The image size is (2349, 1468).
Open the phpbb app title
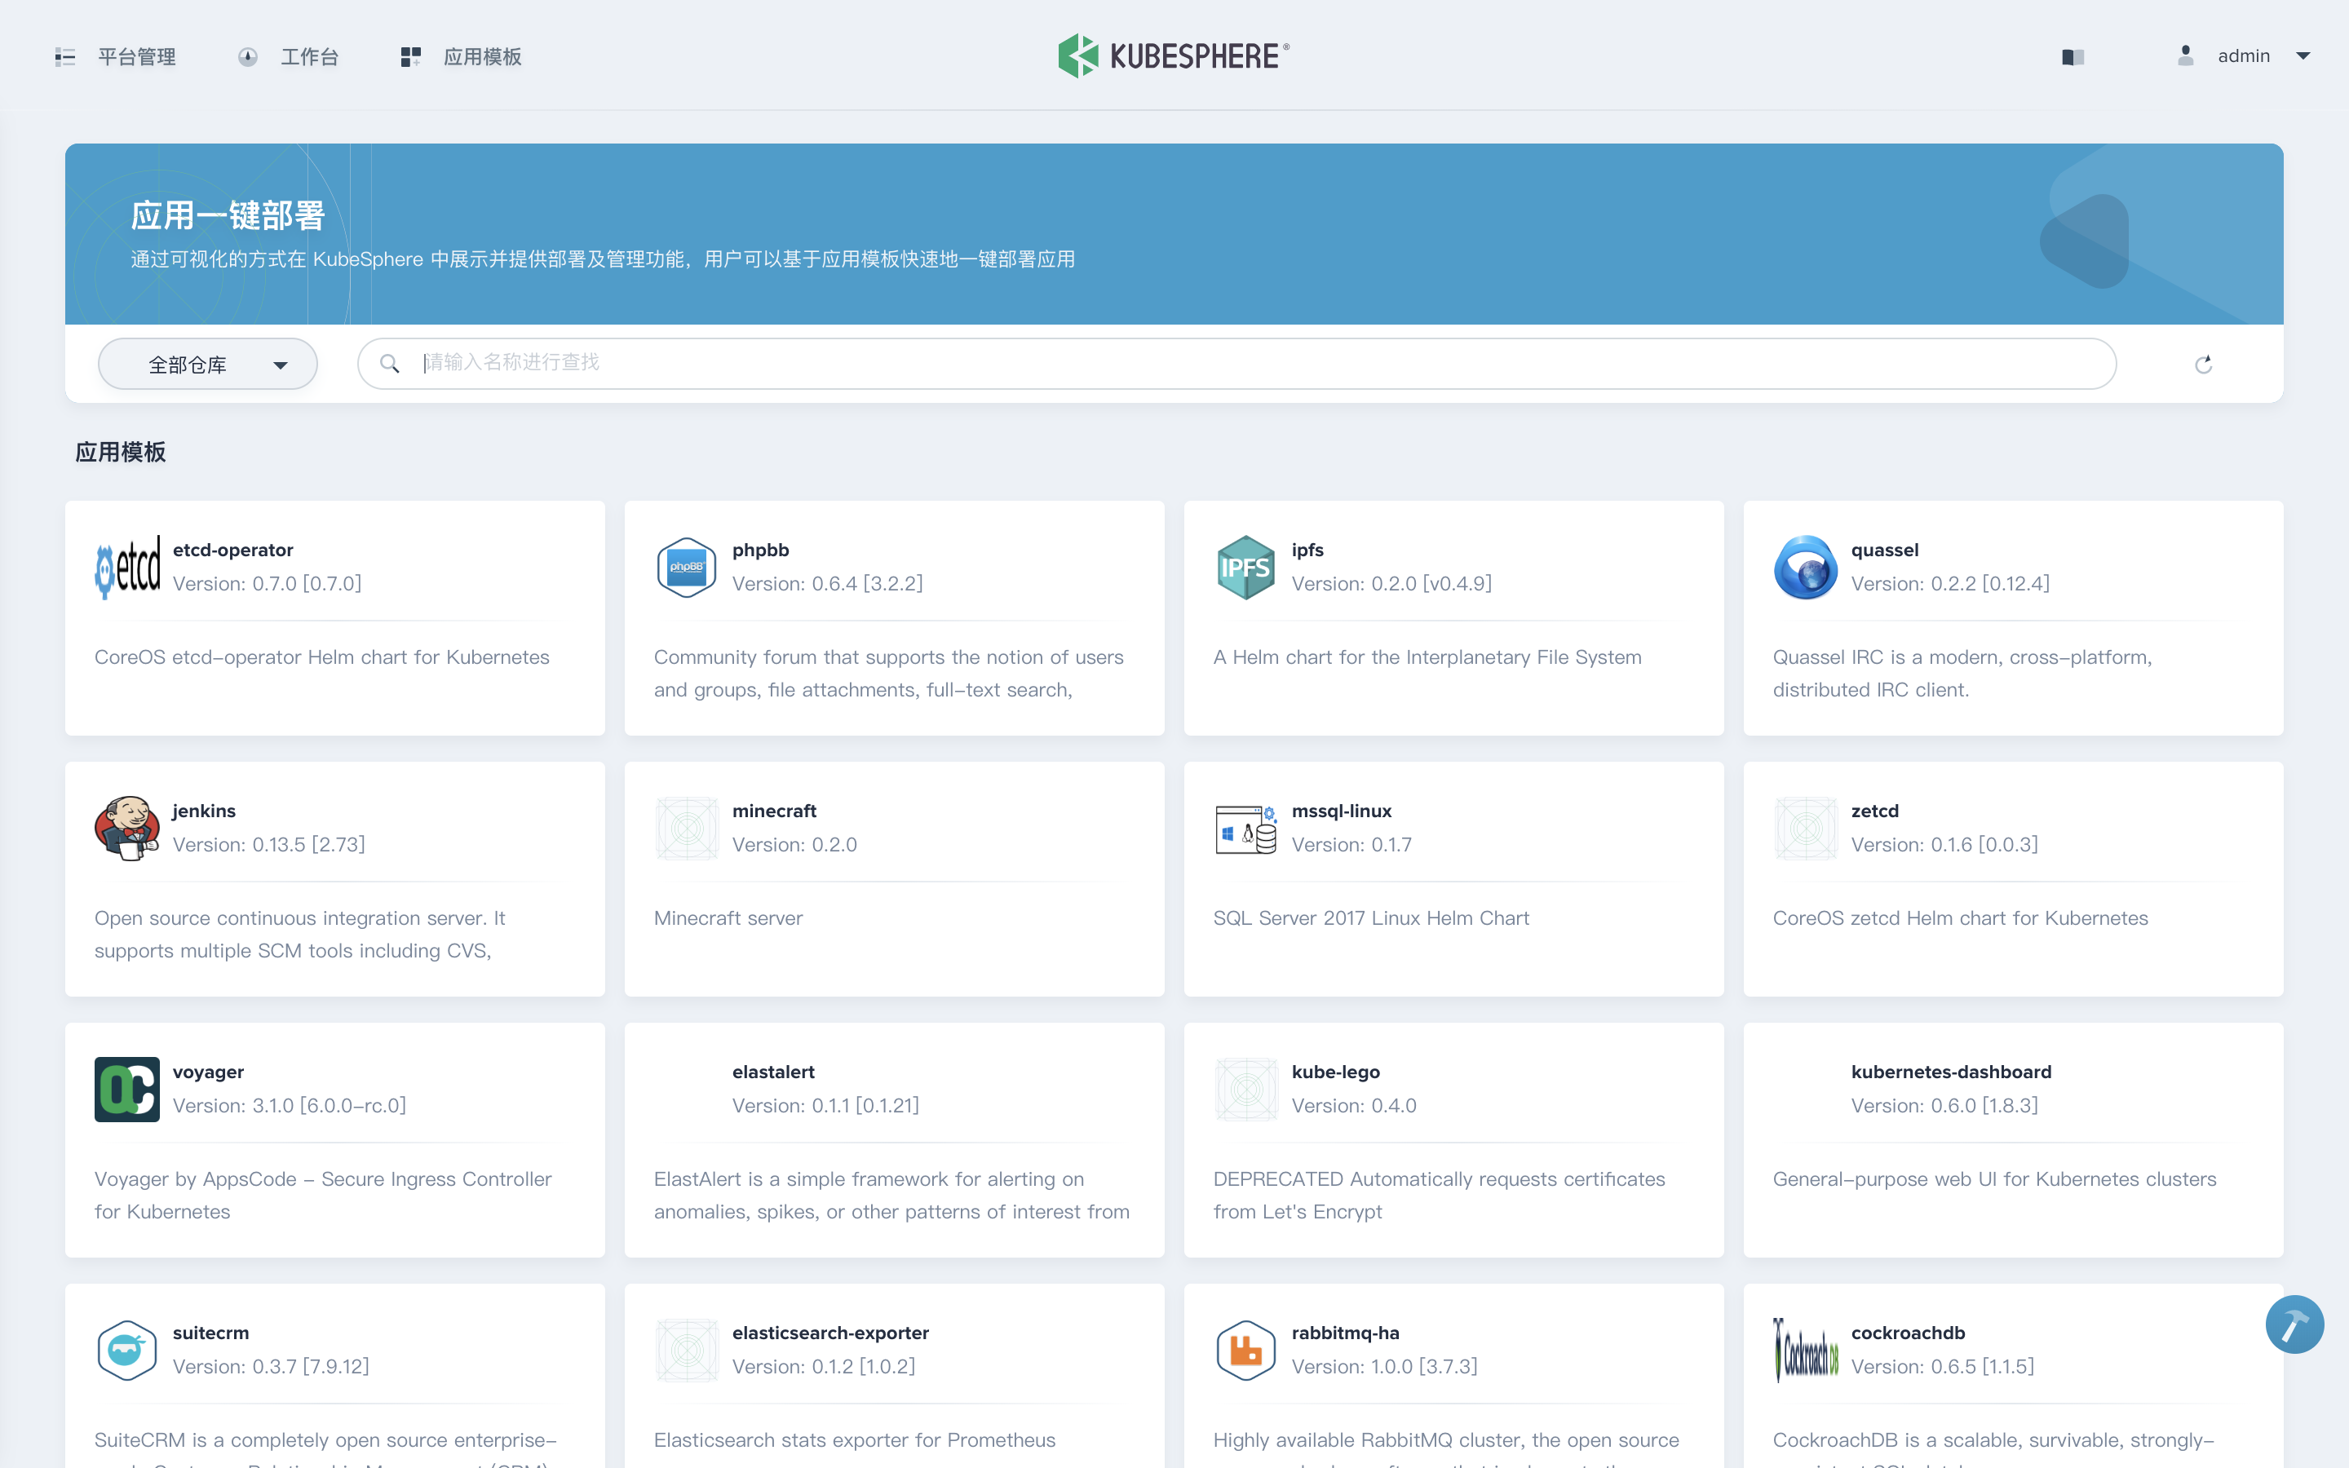coord(760,550)
